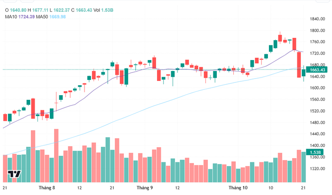Click the open value 1640.80 in the legend
The height and width of the screenshot is (195, 332).
(19, 9)
